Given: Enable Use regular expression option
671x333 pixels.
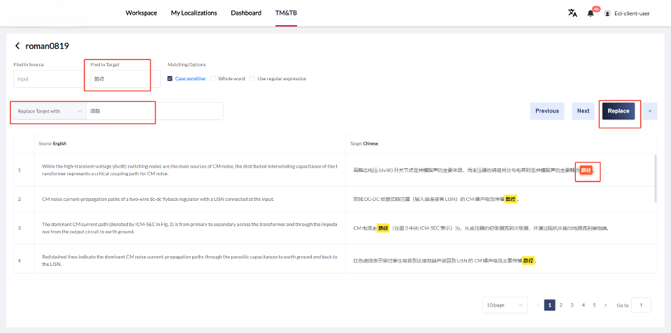Looking at the screenshot, I should [x=252, y=78].
